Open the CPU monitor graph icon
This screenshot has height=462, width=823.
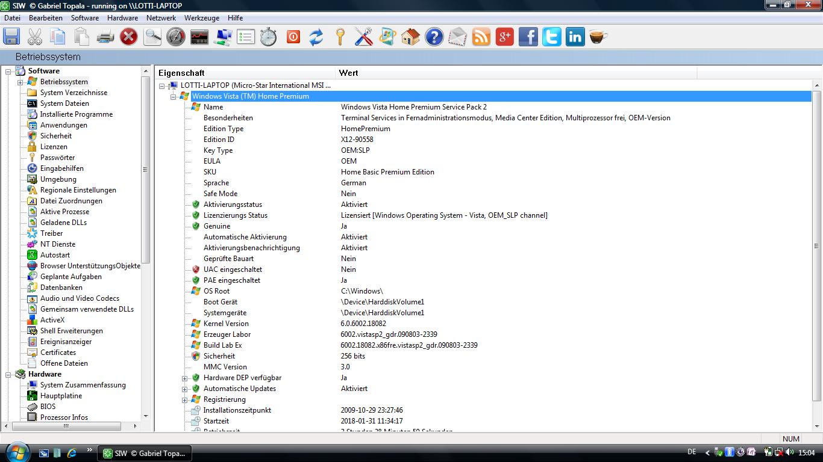(x=199, y=37)
